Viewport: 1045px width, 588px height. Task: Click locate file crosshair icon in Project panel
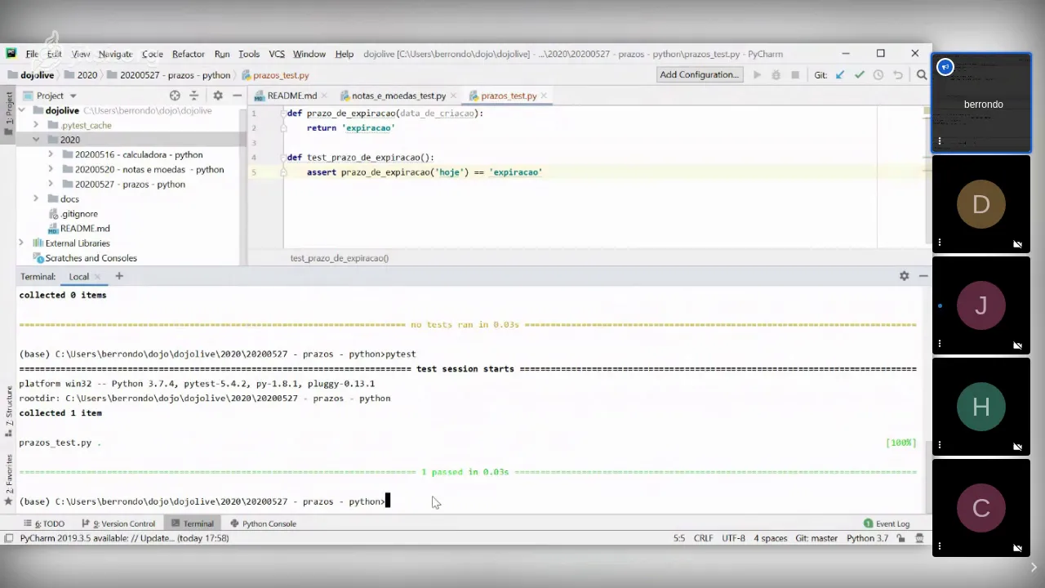click(175, 96)
